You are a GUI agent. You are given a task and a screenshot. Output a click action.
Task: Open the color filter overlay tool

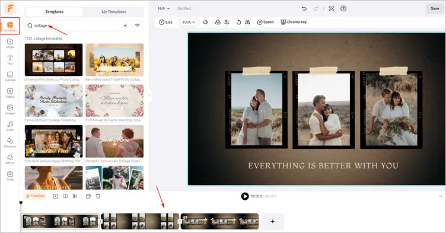[x=218, y=22]
